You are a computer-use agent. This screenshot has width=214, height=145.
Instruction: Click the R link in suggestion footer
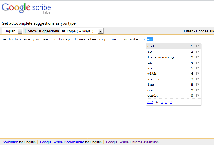point(161,102)
